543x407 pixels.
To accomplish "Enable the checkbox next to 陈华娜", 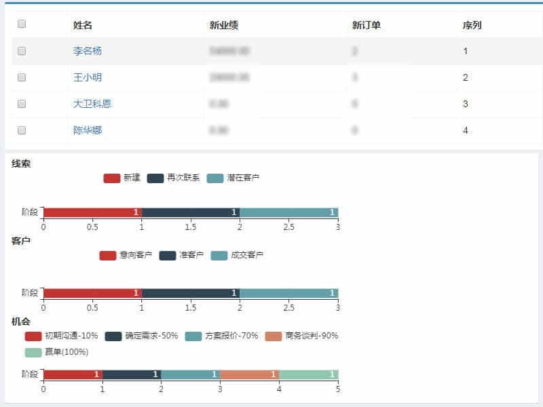I will coord(22,130).
